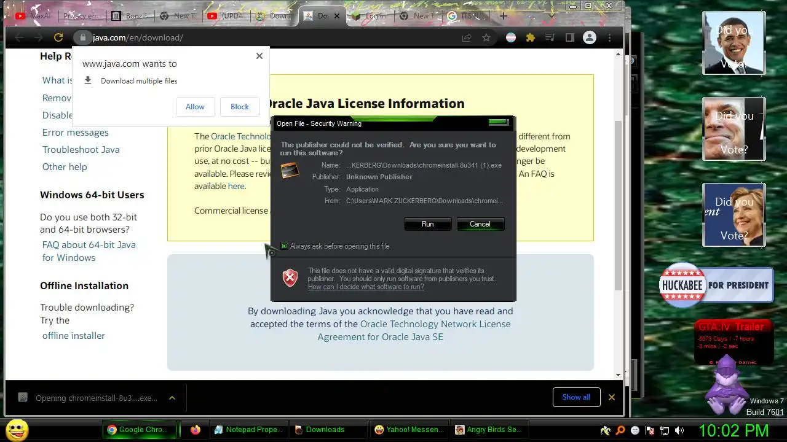This screenshot has height=442, width=787.
Task: Click the pink-blue flag extension icon
Action: (511, 37)
